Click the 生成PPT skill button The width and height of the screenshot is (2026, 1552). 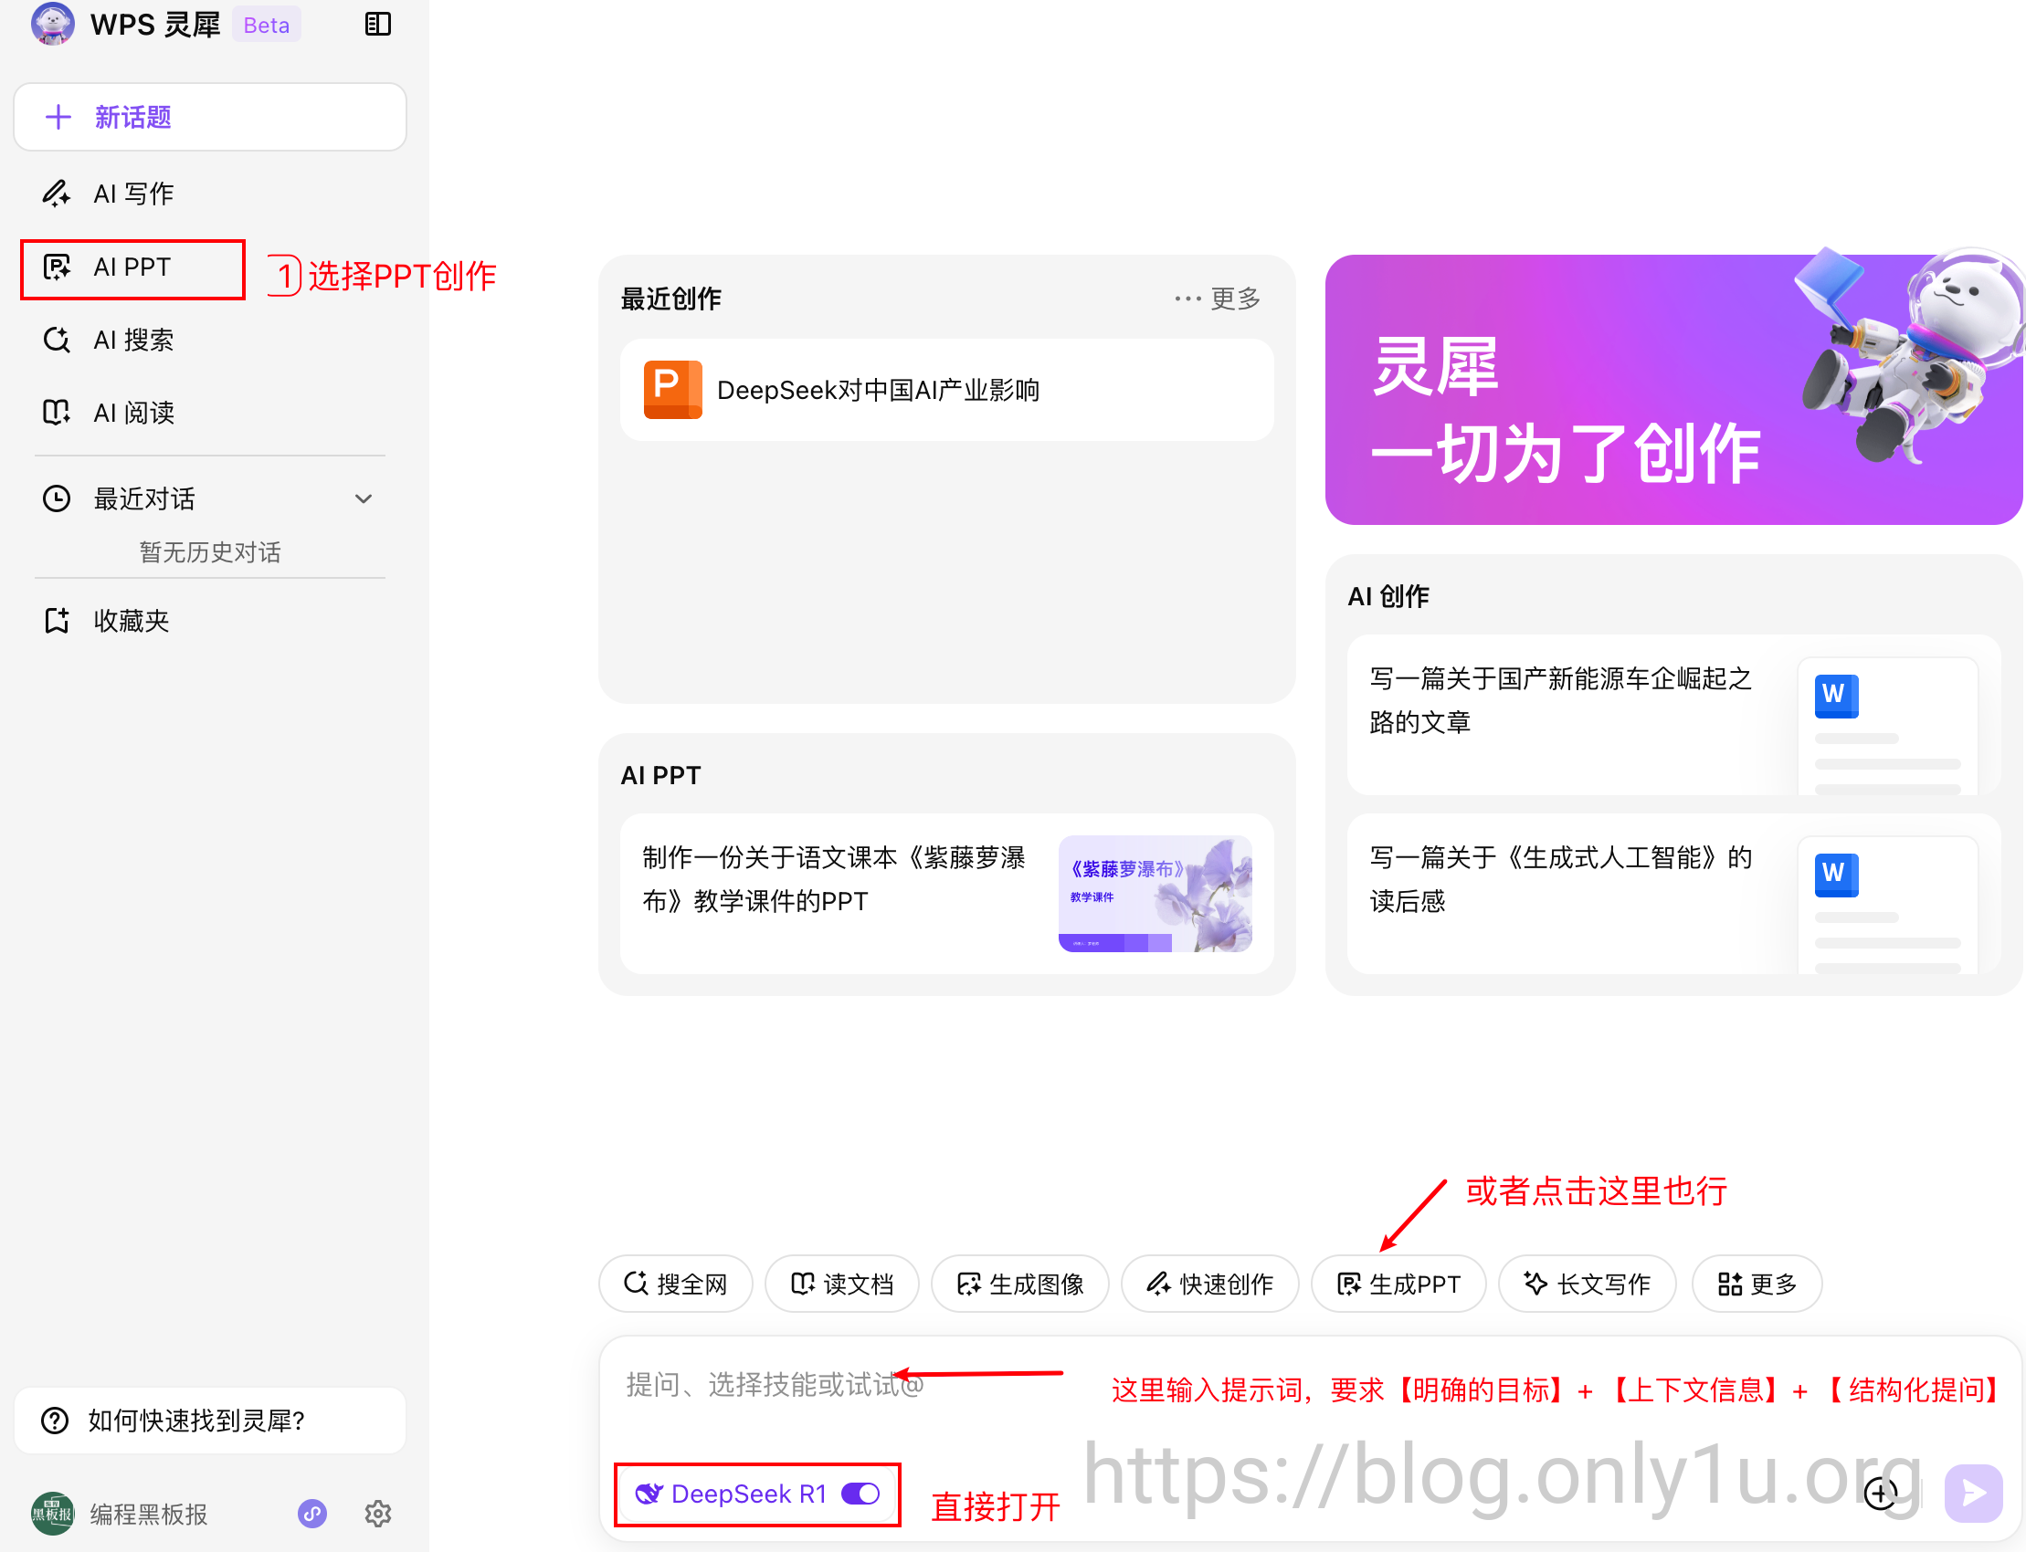1398,1284
